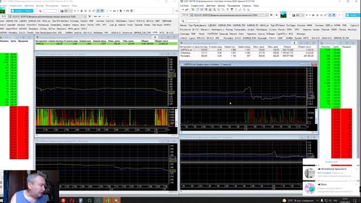Expand the message list dropdown in right window
The height and width of the screenshot is (203, 361).
coord(267,15)
